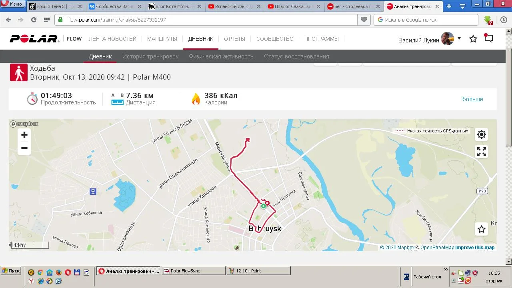This screenshot has height=288, width=512.
Task: Click the Пуск start button
Action: (x=11, y=271)
